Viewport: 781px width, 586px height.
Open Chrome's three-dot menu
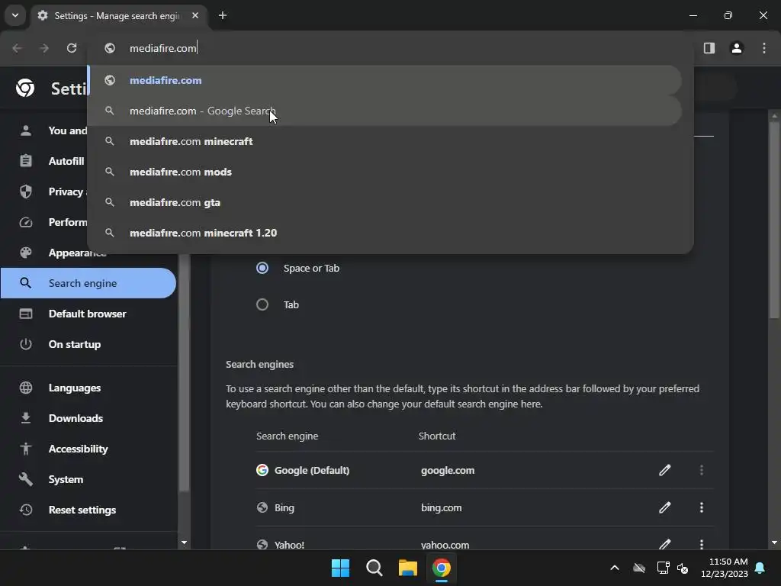pyautogui.click(x=764, y=48)
